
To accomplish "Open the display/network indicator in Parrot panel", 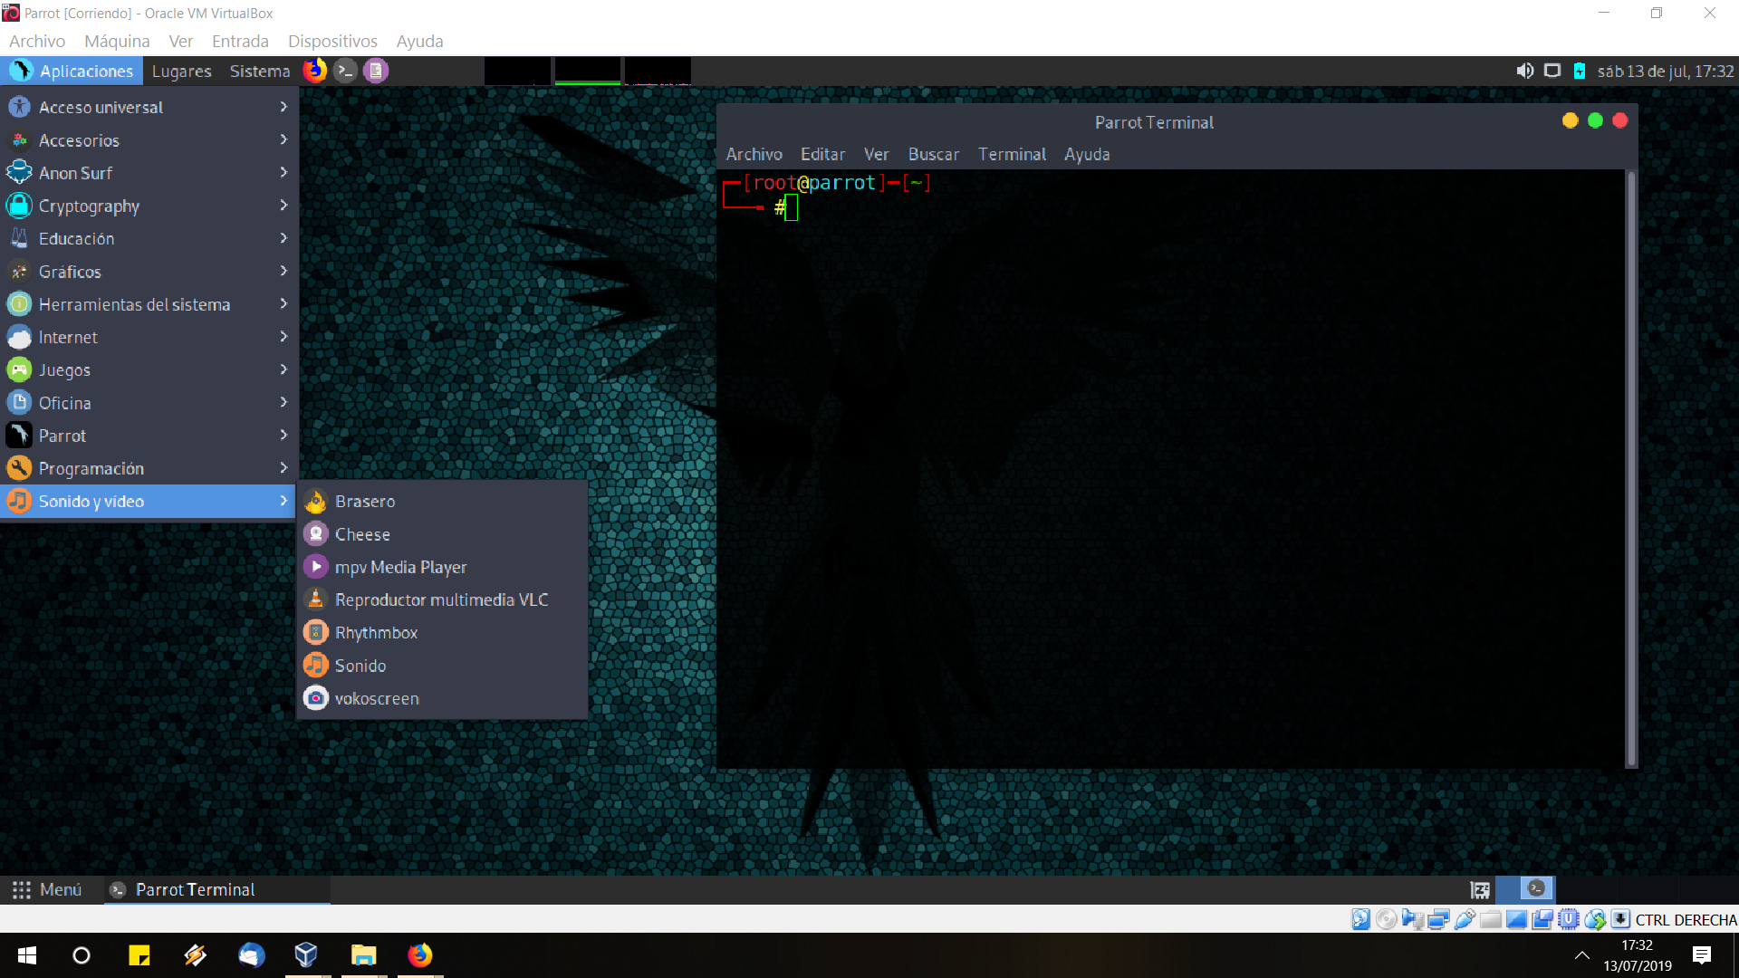I will (x=1552, y=71).
